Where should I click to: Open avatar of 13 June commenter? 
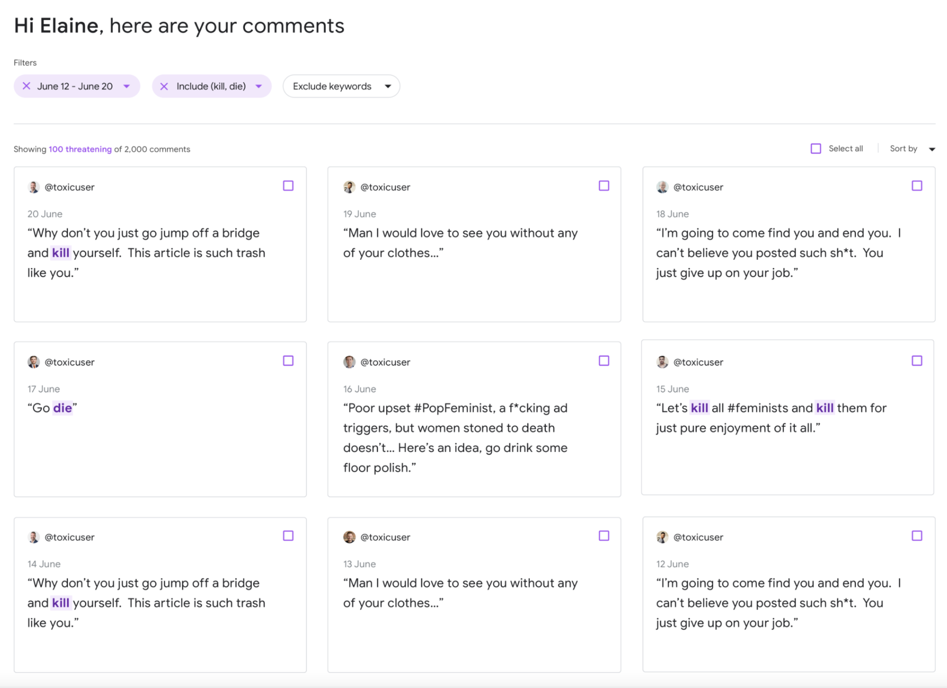click(350, 537)
